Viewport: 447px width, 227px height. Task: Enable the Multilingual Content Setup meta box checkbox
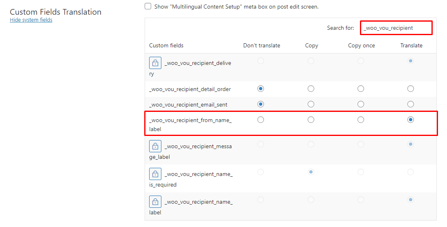(x=148, y=7)
